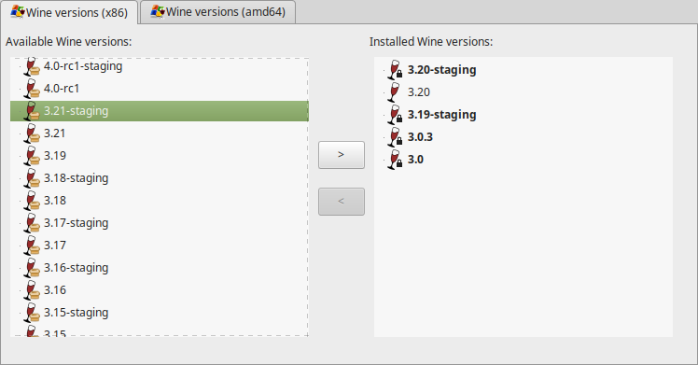This screenshot has height=365, width=698.
Task: Click the locked wine icon for 3.20-staging
Action: [x=395, y=70]
